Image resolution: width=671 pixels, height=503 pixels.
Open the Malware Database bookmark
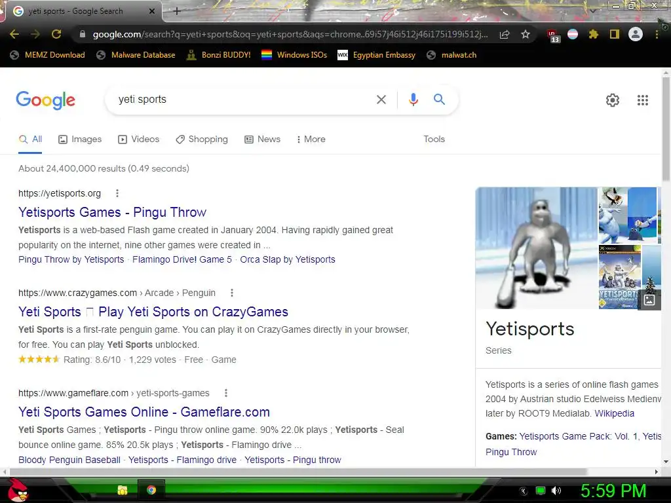[136, 55]
